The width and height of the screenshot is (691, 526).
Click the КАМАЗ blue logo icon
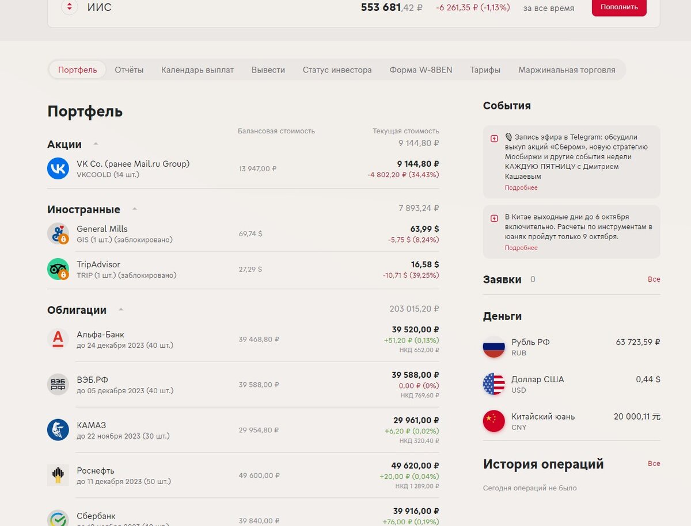click(58, 430)
